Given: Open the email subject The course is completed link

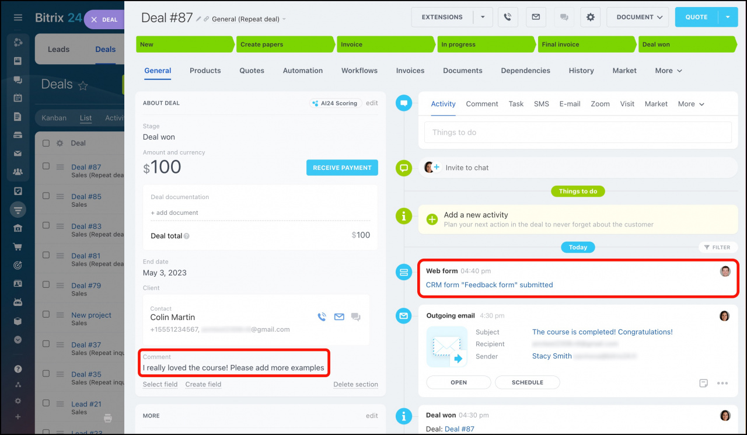Looking at the screenshot, I should coord(602,332).
